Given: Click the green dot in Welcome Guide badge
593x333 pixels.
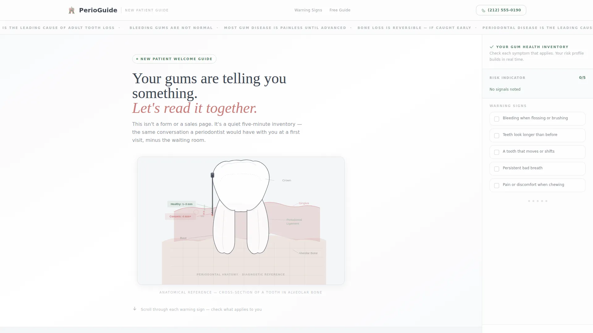Looking at the screenshot, I should tap(137, 59).
